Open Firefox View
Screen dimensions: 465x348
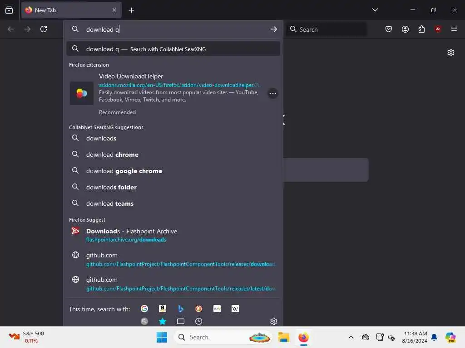click(9, 10)
